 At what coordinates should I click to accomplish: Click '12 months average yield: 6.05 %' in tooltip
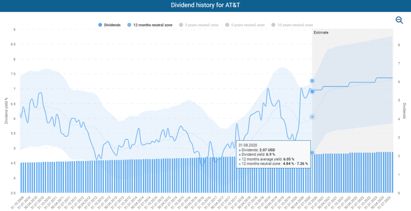[x=267, y=159]
